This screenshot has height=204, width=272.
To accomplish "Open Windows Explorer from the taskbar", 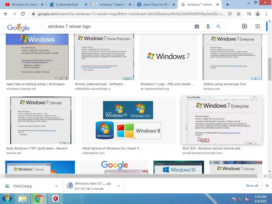I will (23, 199).
